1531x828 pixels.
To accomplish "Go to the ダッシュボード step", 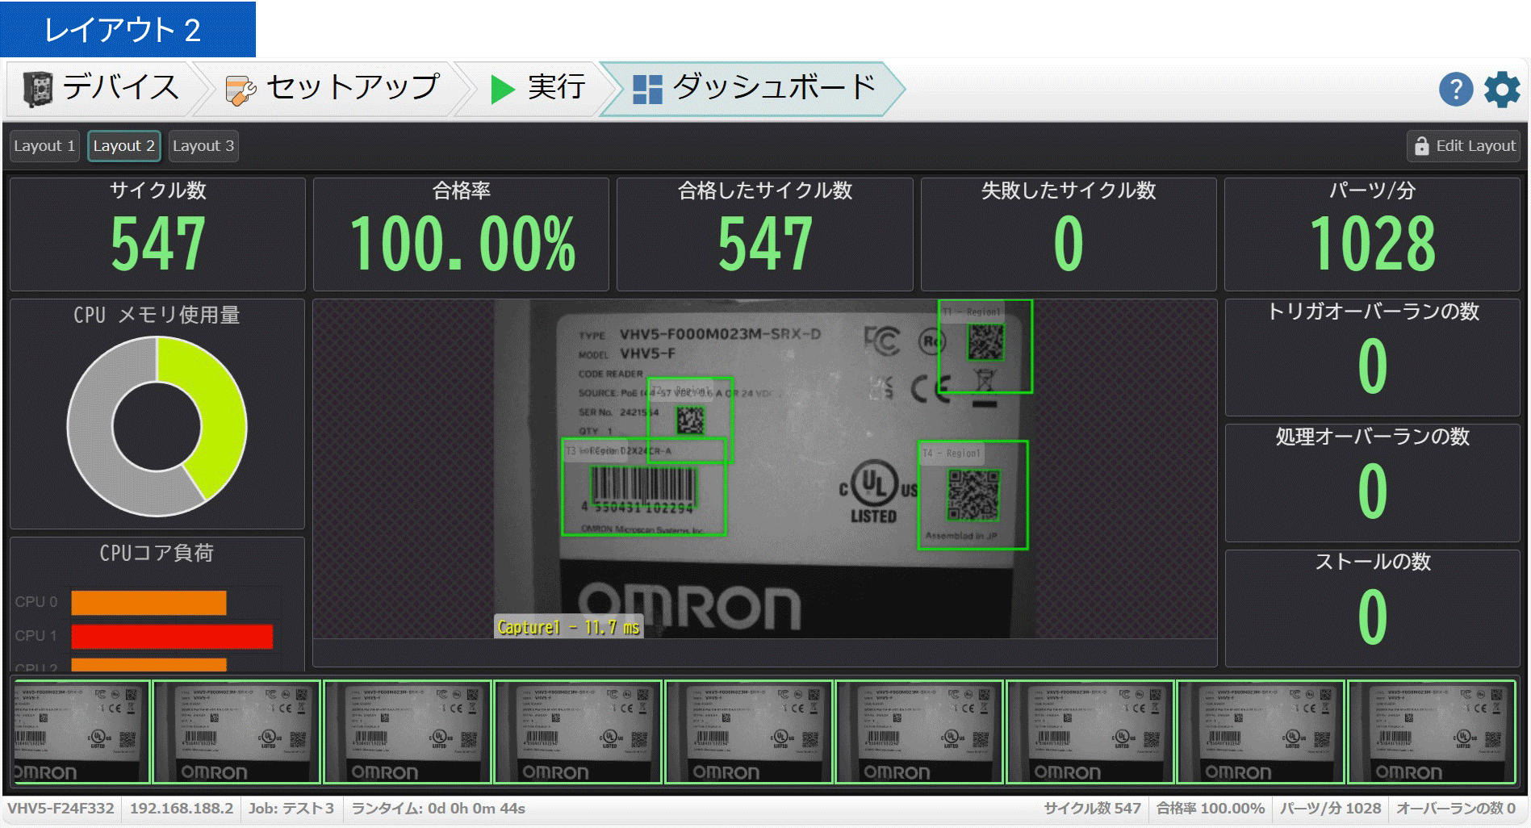I will point(752,89).
